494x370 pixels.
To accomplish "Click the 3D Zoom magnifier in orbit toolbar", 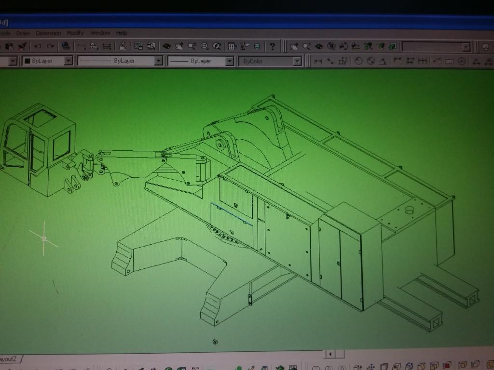I will (x=306, y=47).
